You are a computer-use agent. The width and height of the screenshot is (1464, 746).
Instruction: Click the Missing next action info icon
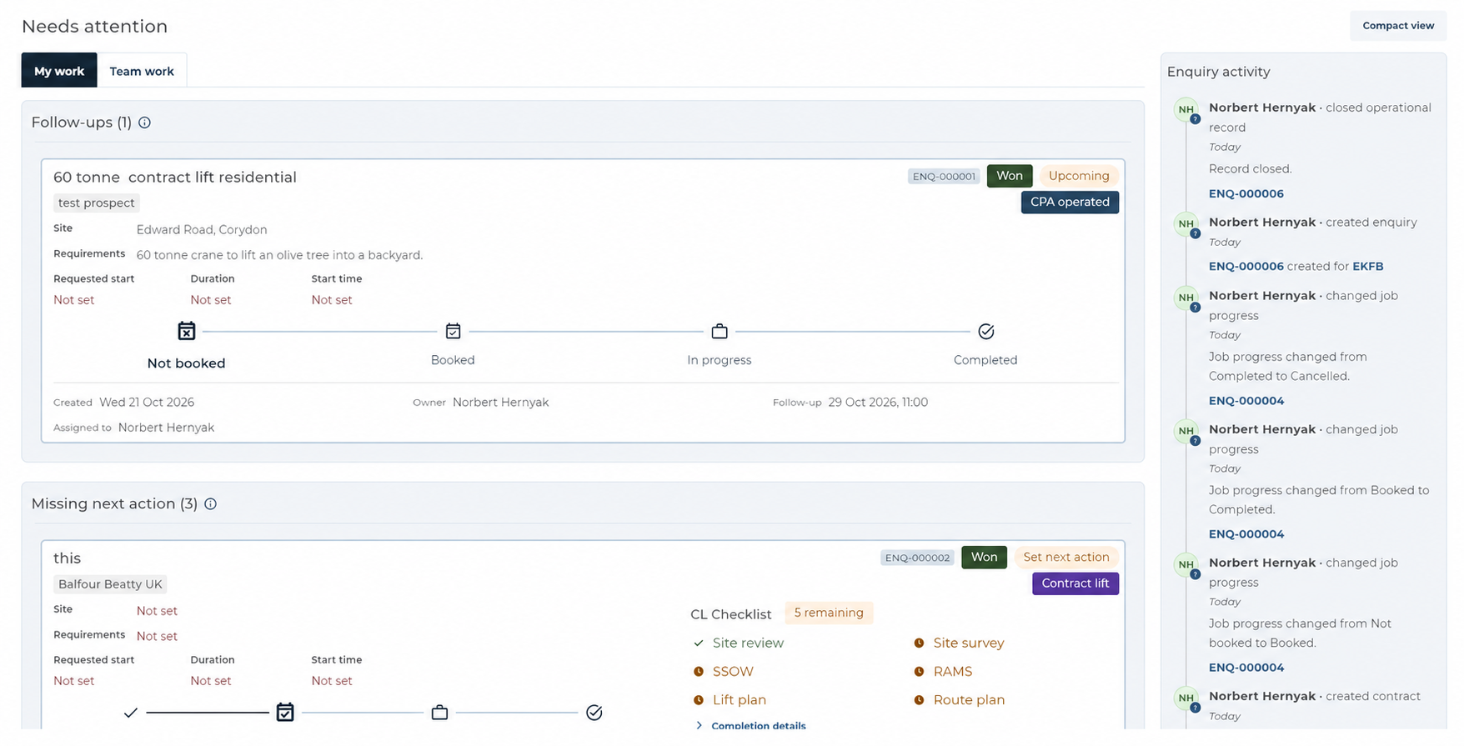210,504
